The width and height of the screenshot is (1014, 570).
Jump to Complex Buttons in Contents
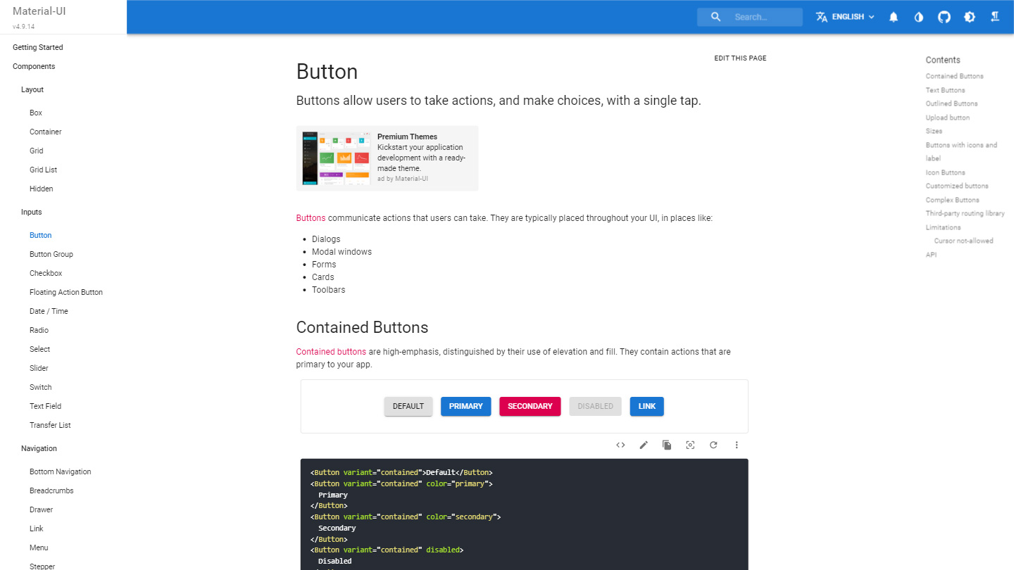click(x=953, y=200)
